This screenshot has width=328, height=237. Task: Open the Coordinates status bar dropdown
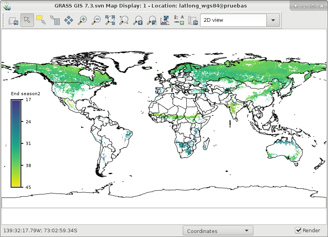pyautogui.click(x=218, y=231)
